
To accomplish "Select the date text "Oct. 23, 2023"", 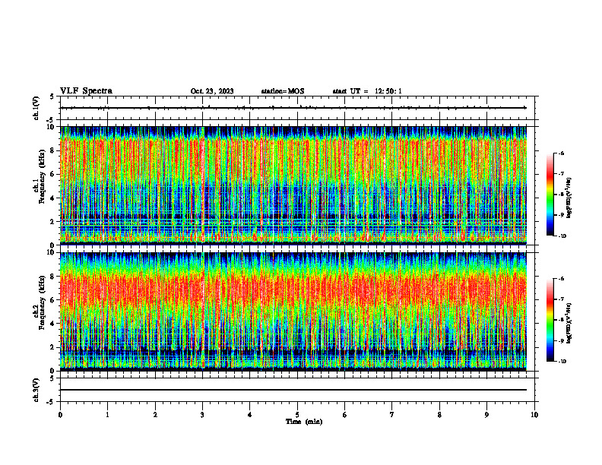I will coord(212,91).
